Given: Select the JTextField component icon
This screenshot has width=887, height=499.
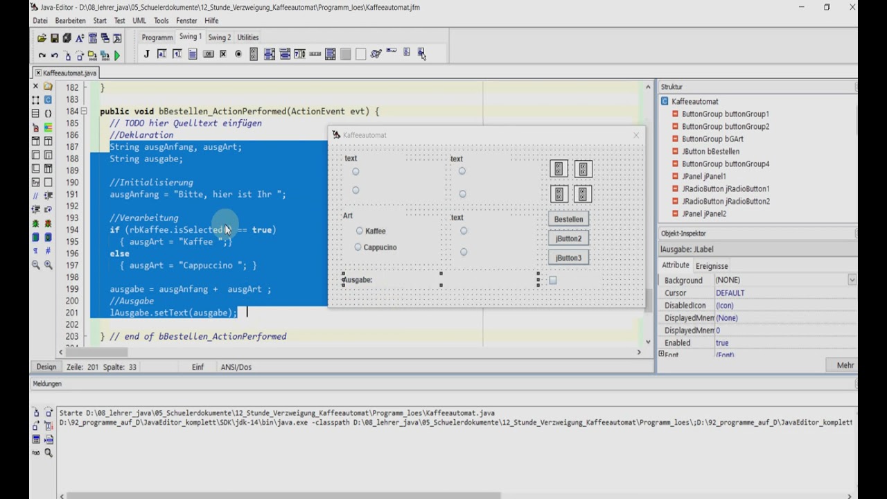Looking at the screenshot, I should click(x=161, y=54).
